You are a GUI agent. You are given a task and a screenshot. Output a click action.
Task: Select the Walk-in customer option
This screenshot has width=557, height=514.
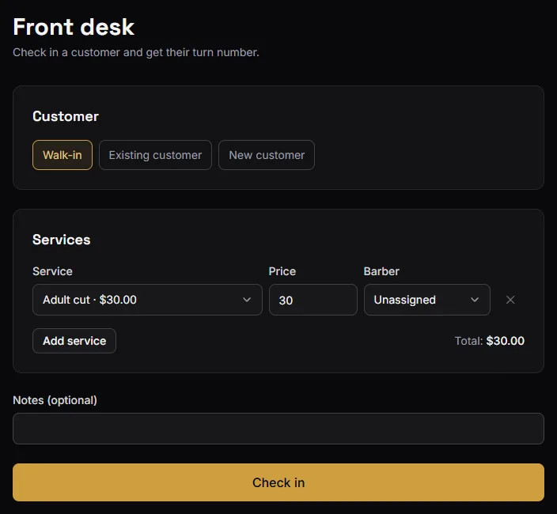click(x=63, y=155)
